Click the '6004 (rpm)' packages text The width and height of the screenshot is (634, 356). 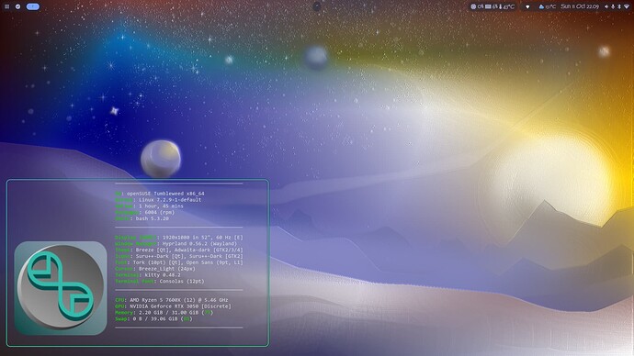(x=159, y=212)
